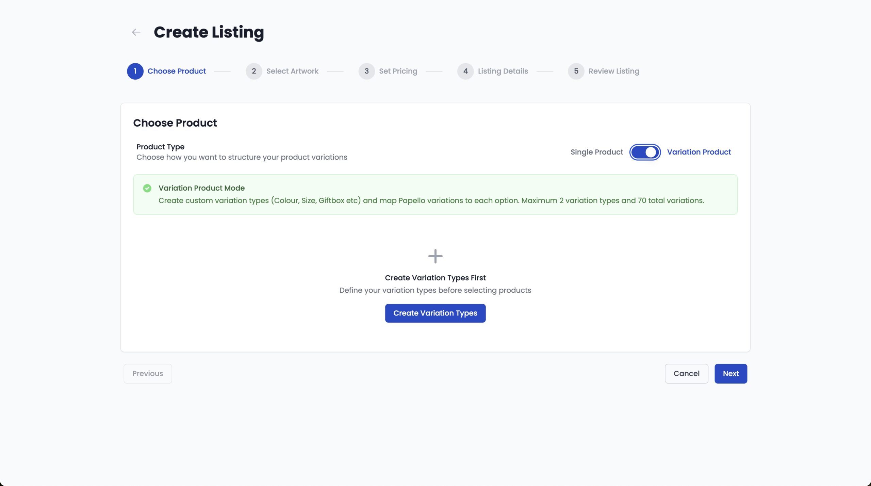Jump to the Listing Details step

[503, 71]
